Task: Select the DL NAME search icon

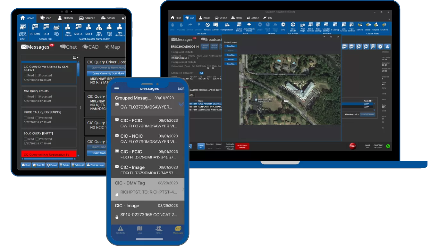Action: coord(35,29)
